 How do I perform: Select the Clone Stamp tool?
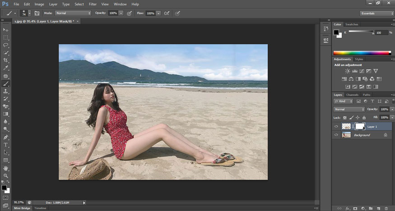pyautogui.click(x=6, y=91)
